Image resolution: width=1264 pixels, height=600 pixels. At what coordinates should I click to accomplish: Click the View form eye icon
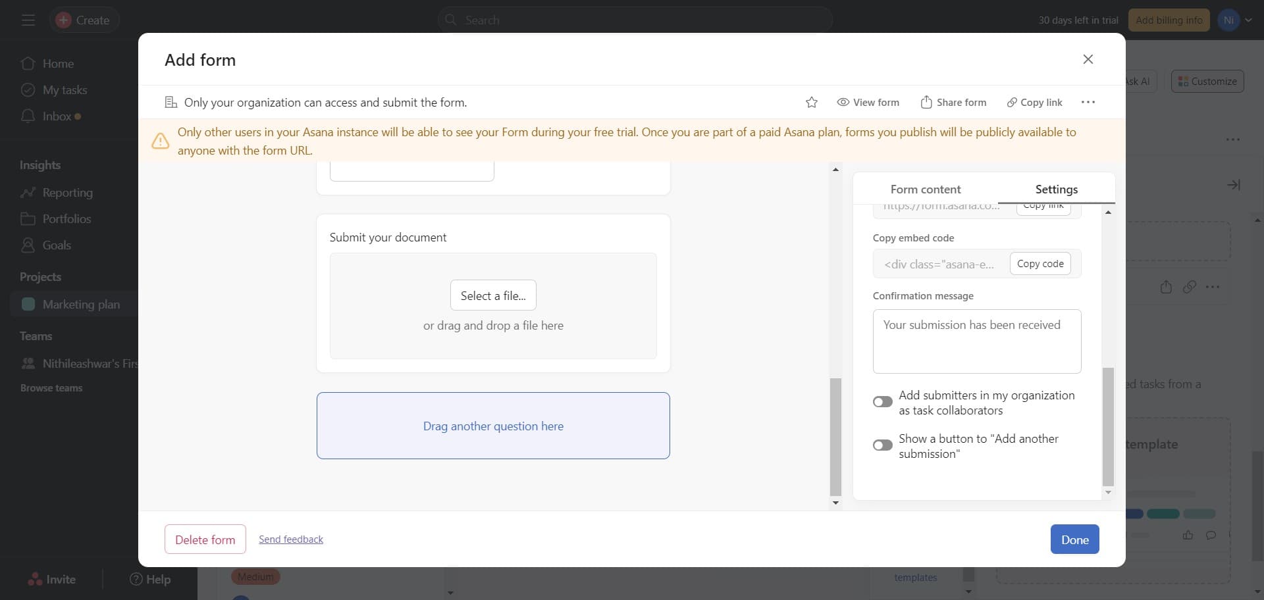[843, 103]
